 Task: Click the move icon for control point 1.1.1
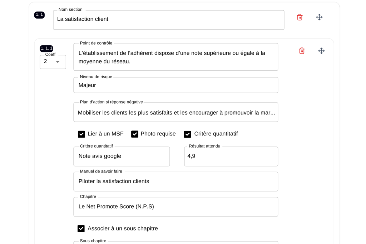[x=321, y=51]
